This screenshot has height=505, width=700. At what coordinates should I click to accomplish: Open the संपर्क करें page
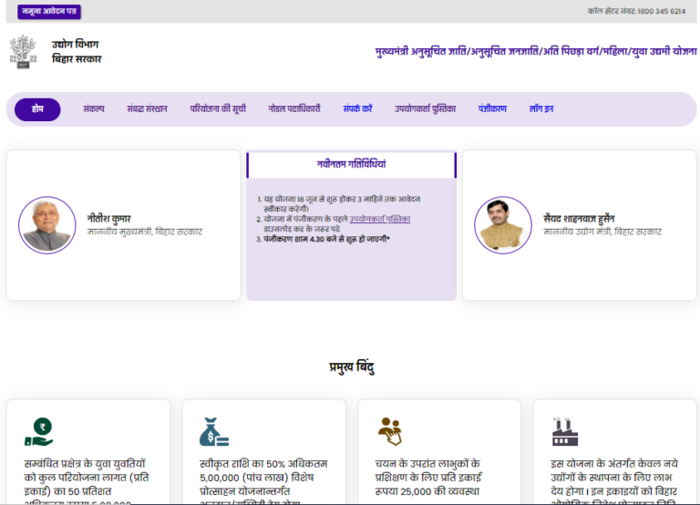357,109
